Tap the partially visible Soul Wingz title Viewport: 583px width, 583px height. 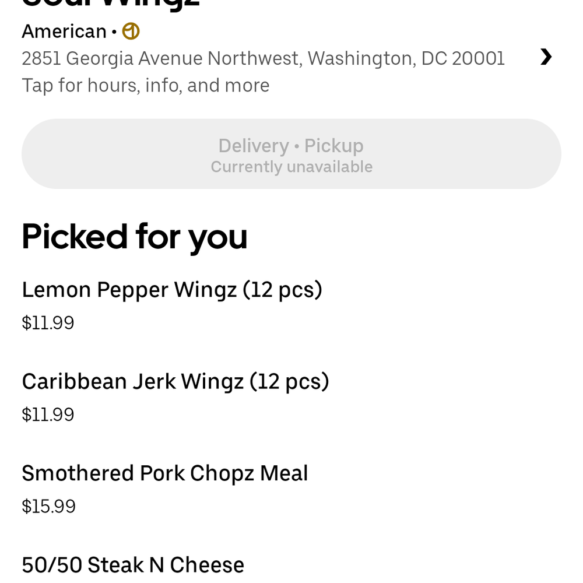(111, 3)
